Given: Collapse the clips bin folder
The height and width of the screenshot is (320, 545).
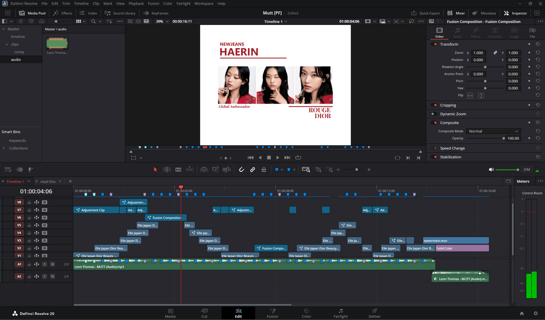Looking at the screenshot, I should [x=7, y=44].
